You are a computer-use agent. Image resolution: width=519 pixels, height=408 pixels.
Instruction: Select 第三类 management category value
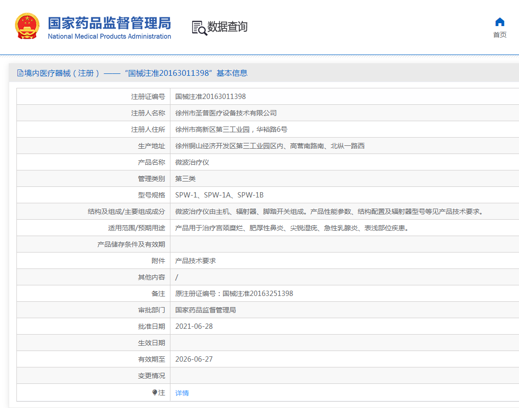pos(185,179)
